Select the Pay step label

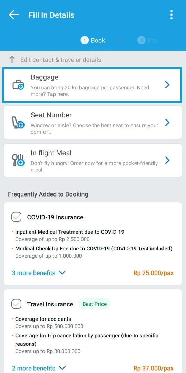[153, 41]
